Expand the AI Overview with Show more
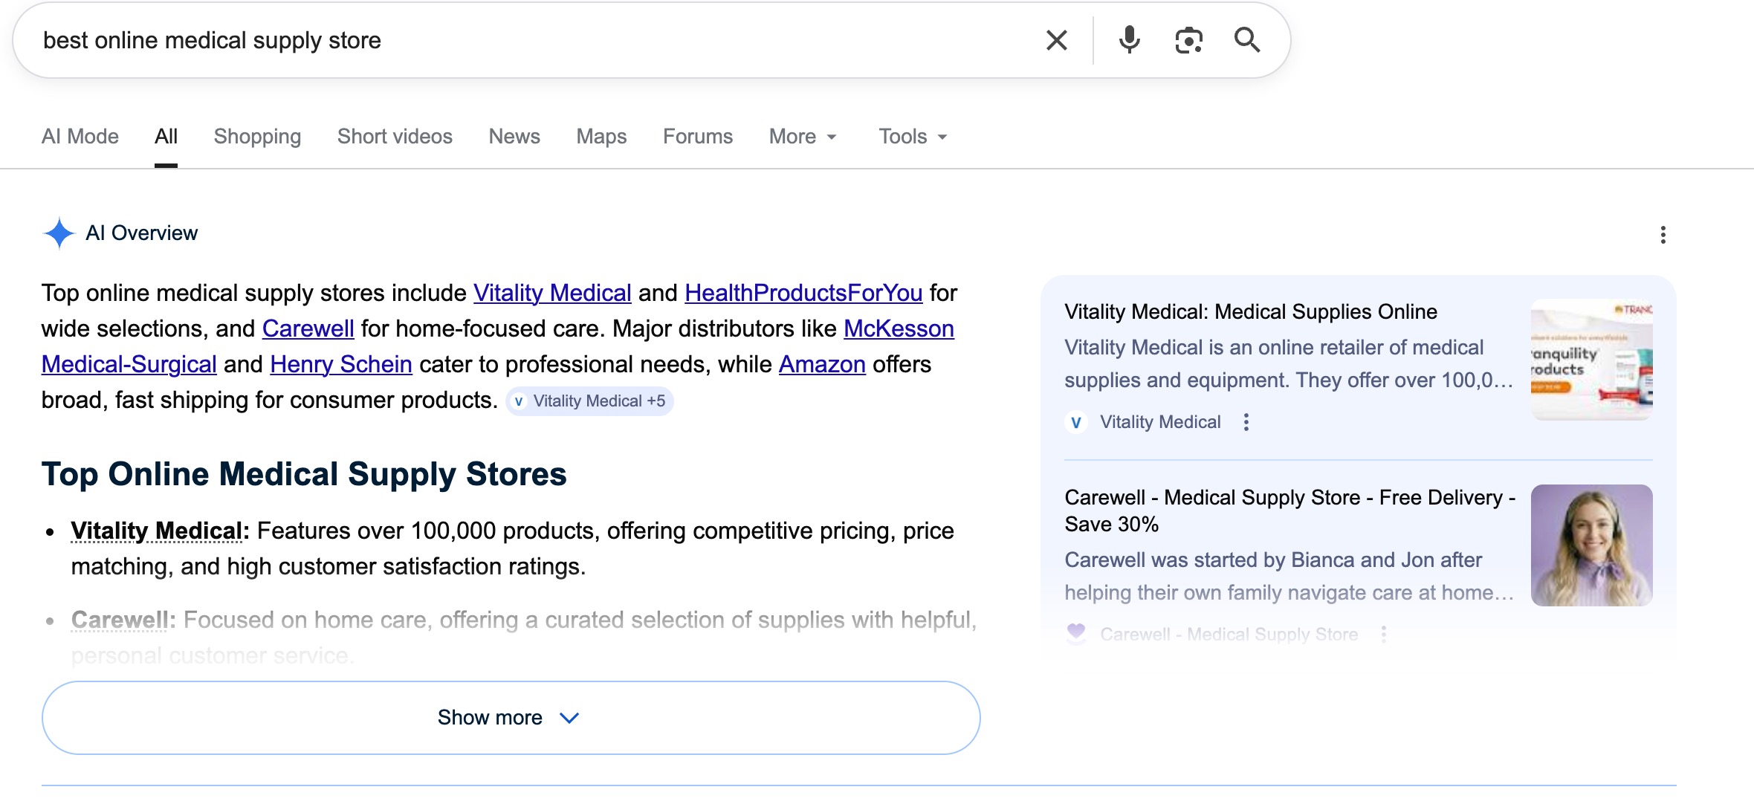 [511, 718]
